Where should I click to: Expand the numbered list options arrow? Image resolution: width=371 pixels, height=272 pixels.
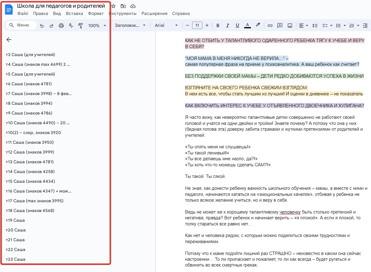[358, 26]
